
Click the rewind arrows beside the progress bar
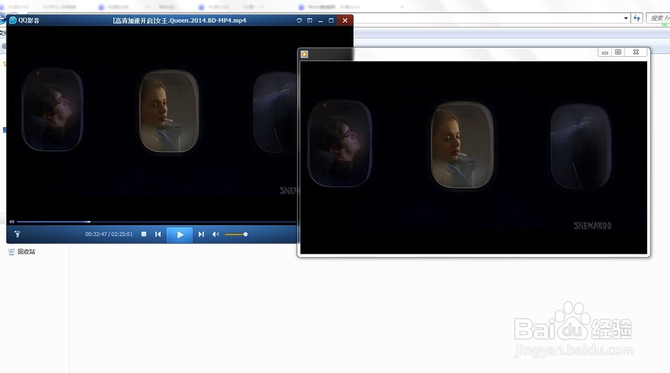point(11,222)
